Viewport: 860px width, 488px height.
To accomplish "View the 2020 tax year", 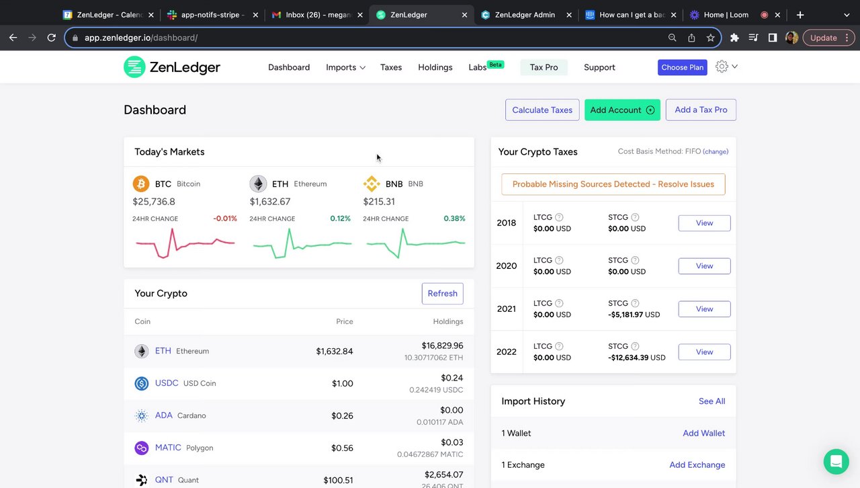I will point(704,266).
